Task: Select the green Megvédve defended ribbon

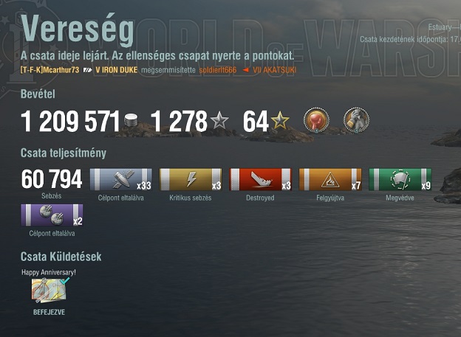Action: [x=400, y=179]
